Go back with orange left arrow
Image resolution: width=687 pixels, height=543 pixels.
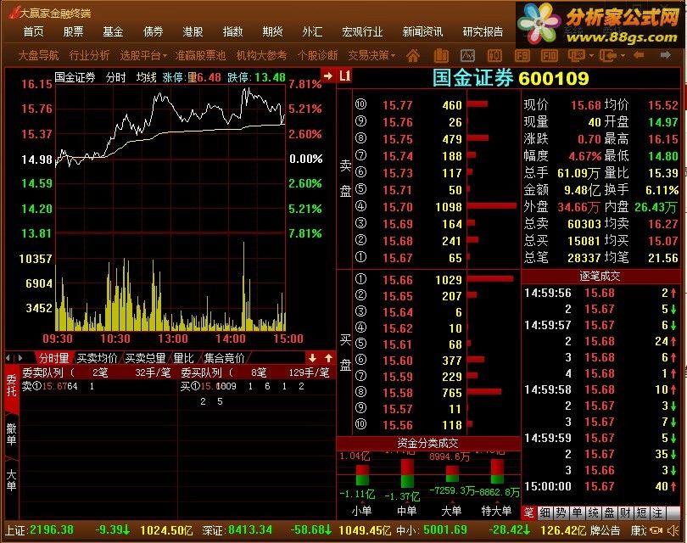point(639,55)
